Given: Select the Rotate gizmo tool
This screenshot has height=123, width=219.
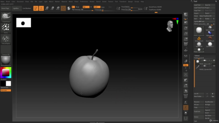Looking at the screenshot, I should (58, 8).
